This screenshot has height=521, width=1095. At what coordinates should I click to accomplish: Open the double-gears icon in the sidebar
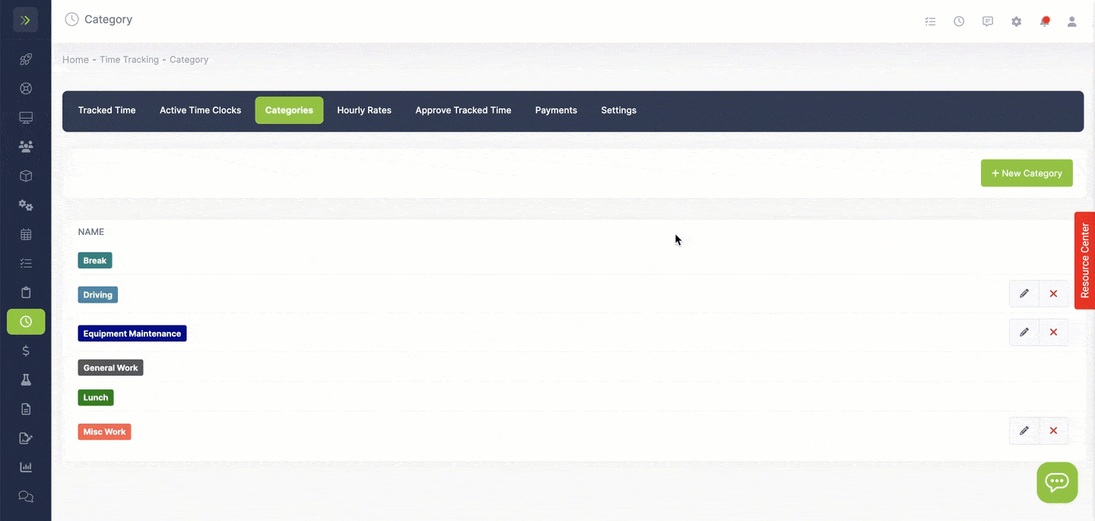pos(26,205)
